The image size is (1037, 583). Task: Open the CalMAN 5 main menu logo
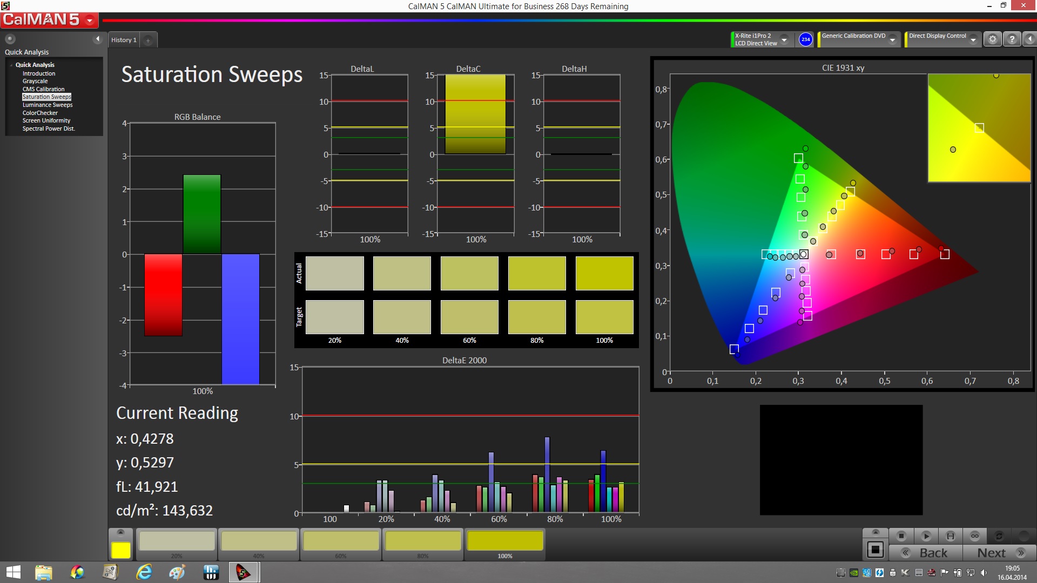pyautogui.click(x=49, y=20)
